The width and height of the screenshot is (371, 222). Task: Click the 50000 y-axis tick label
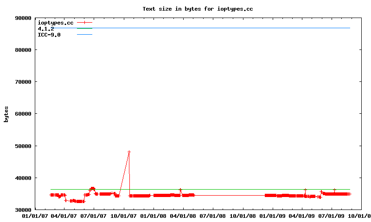coord(23,146)
